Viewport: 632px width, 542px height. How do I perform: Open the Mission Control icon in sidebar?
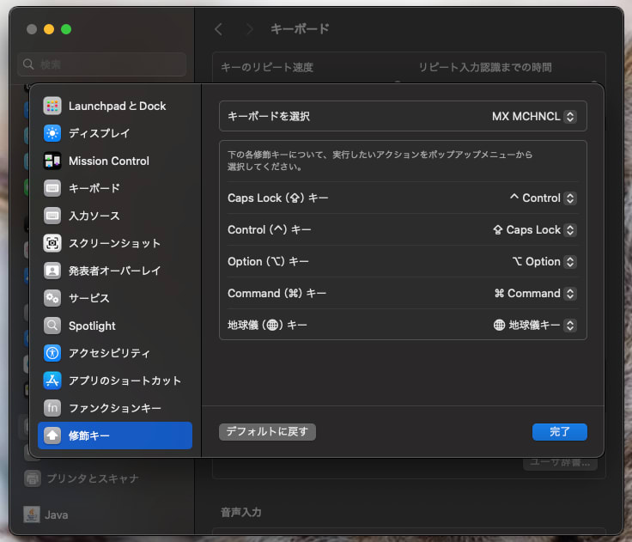pos(52,161)
